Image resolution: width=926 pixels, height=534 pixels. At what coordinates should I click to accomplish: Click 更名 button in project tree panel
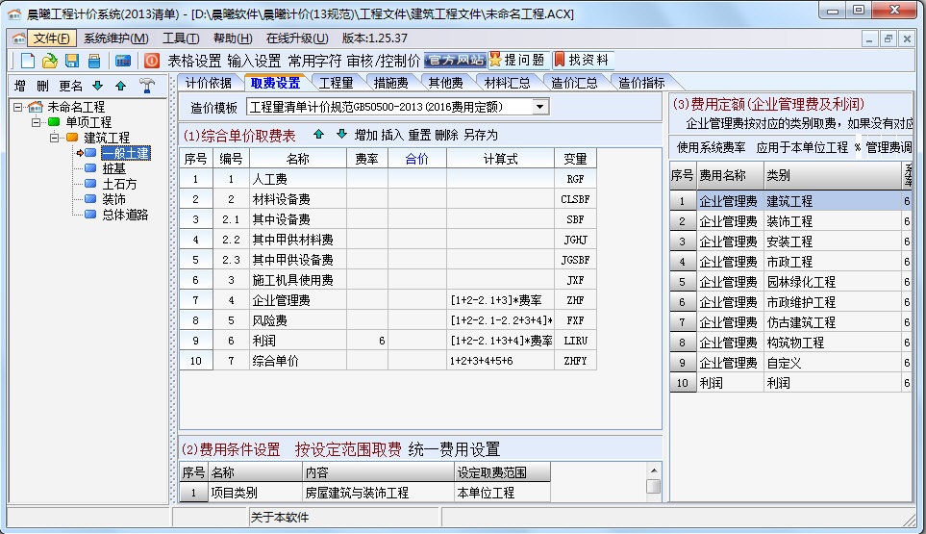(x=71, y=86)
